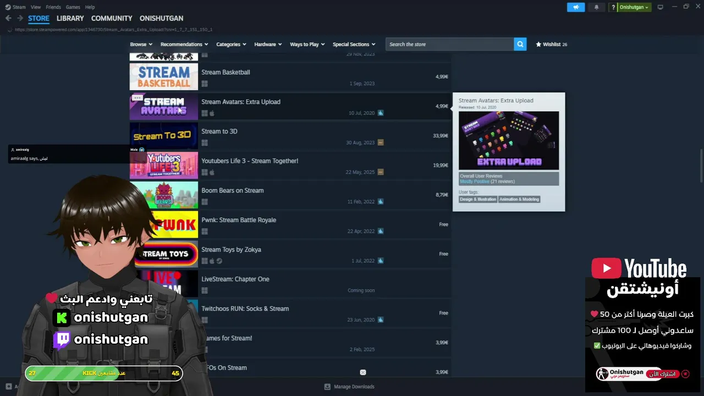Switch to the STORE tab
The image size is (704, 396).
(38, 18)
